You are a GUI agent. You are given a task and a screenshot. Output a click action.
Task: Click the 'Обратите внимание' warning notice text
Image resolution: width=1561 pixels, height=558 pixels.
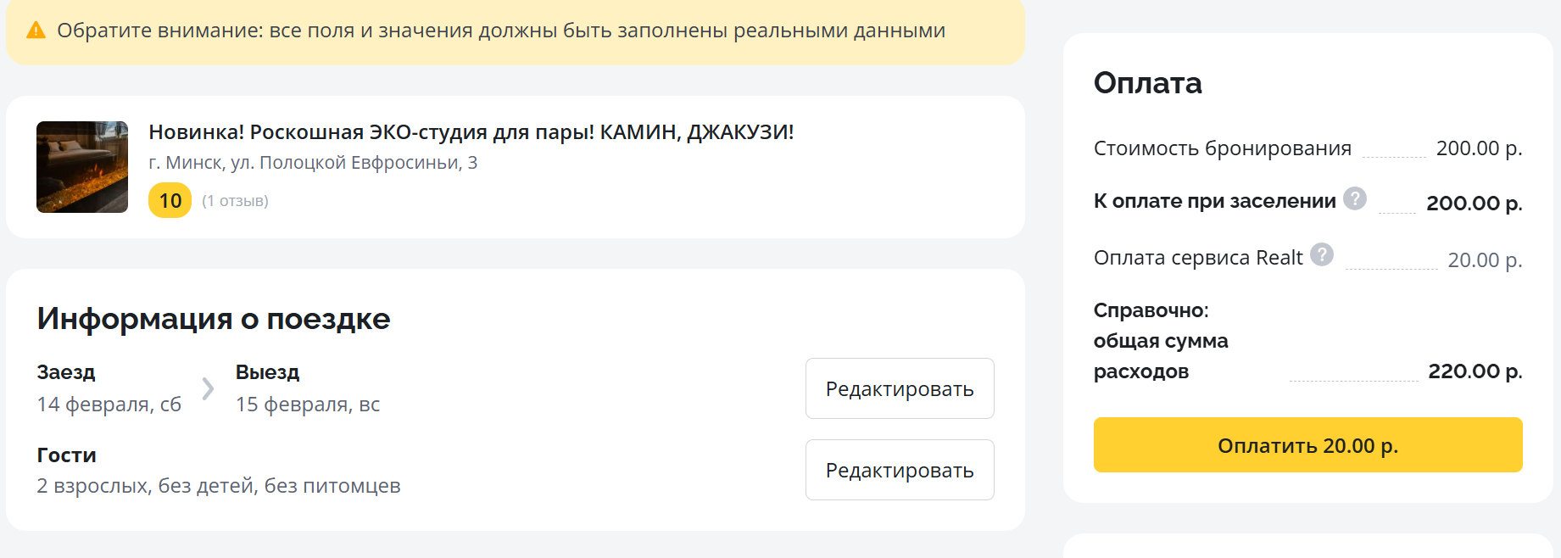500,31
